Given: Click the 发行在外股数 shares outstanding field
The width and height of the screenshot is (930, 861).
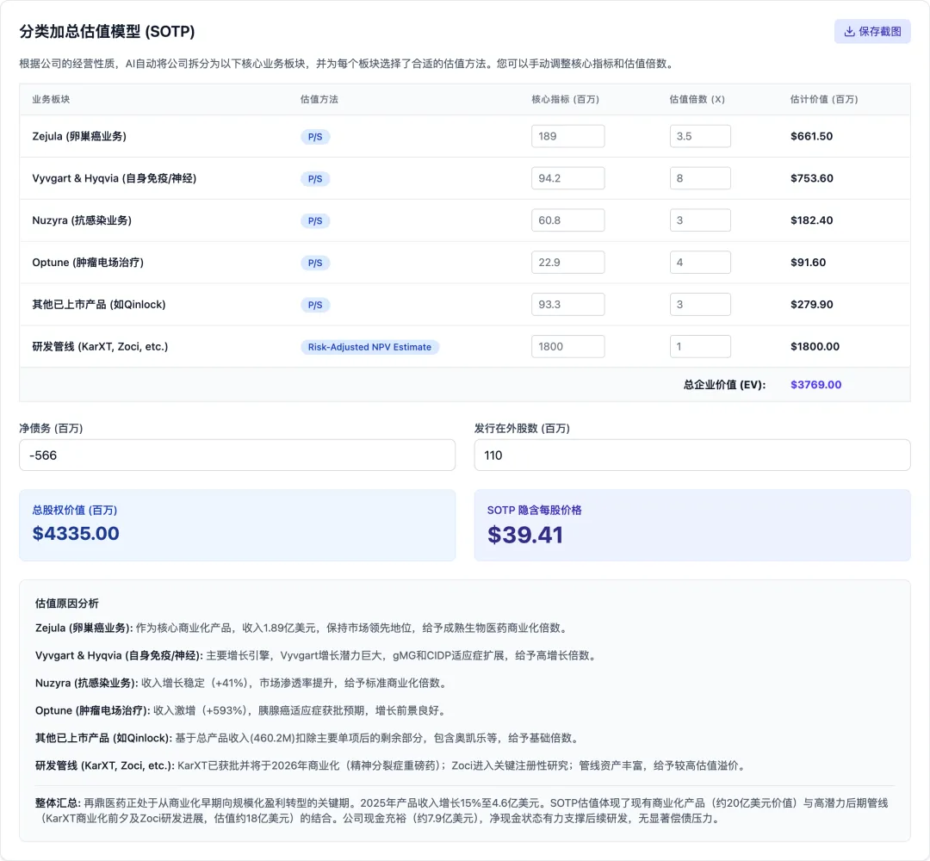Looking at the screenshot, I should pyautogui.click(x=692, y=455).
